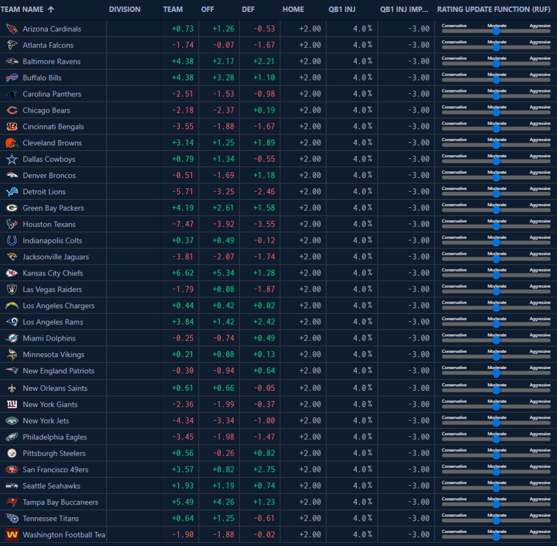Viewport: 557px width, 546px height.
Task: Set Buffalo Bills RUF slider to Aggressive
Action: tap(540, 75)
